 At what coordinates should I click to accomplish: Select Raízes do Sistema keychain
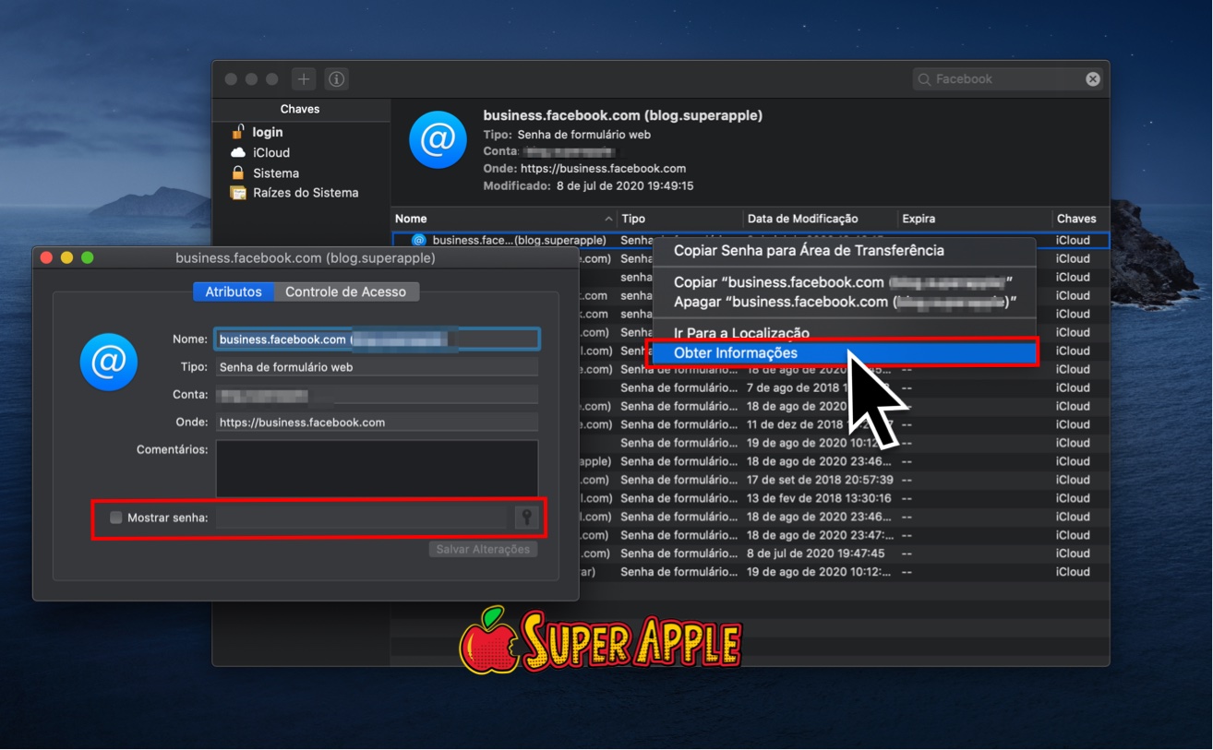(305, 193)
